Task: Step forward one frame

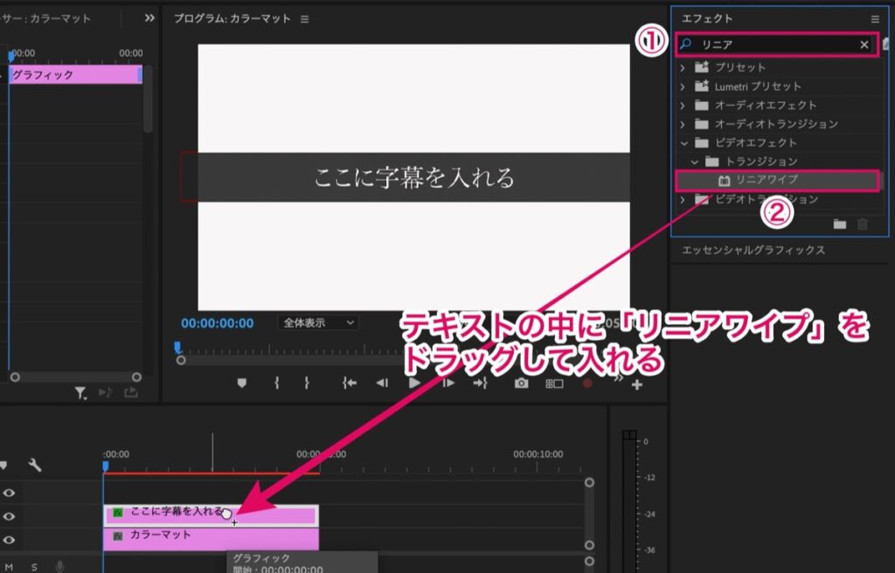Action: coord(448,383)
